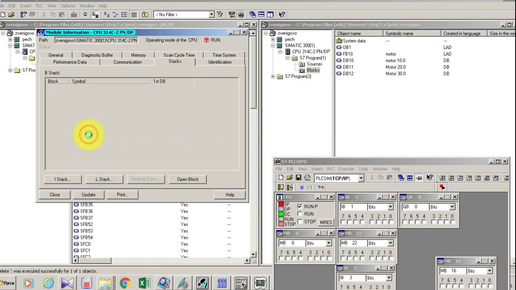Open the Execute menu in S7-PLCSIM
Viewport: 516px width, 290px height.
pyautogui.click(x=346, y=169)
